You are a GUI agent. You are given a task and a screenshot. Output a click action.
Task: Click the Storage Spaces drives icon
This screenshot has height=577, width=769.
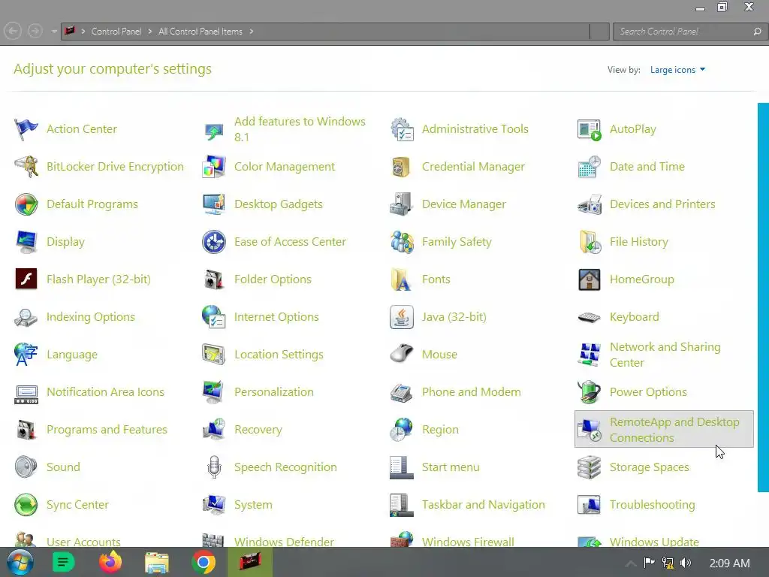click(590, 467)
